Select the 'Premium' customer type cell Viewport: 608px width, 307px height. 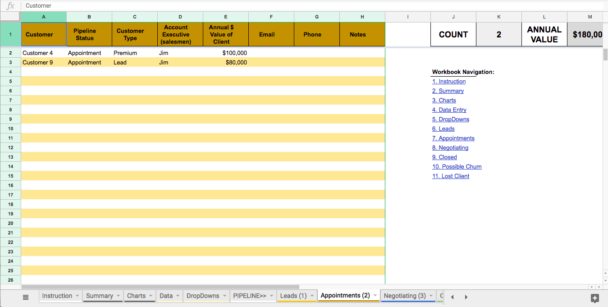[x=135, y=53]
